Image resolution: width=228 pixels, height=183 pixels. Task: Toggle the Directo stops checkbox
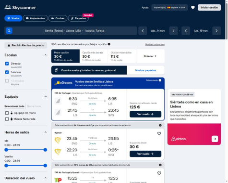coord(7,64)
